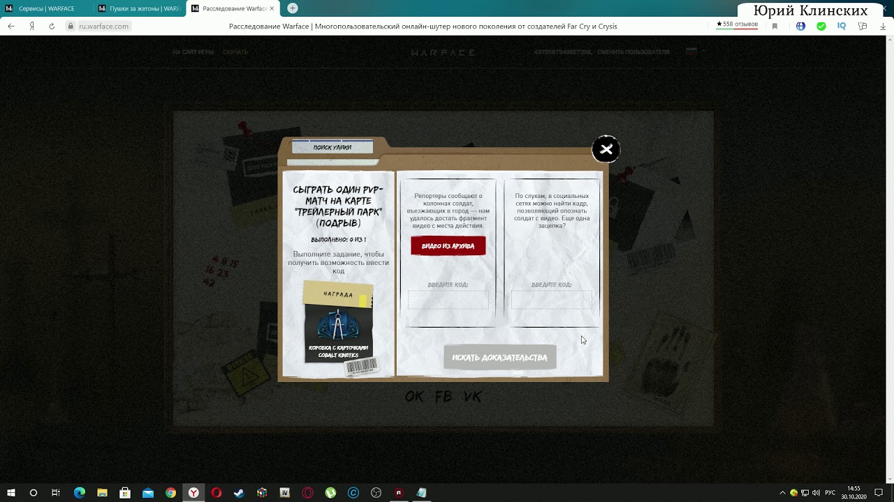Click the WARFACE logo in header
Viewport: 894px width, 502px height.
(x=443, y=52)
